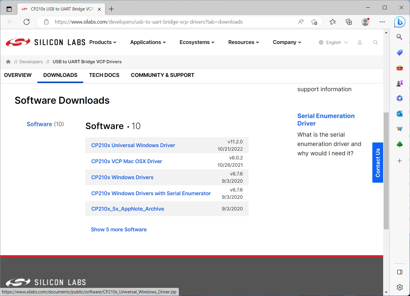Open browser Collections icon
Screen dimensions: 410x296
pyautogui.click(x=349, y=22)
